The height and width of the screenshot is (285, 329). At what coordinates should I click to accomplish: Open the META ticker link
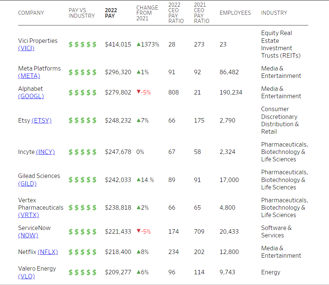click(29, 76)
